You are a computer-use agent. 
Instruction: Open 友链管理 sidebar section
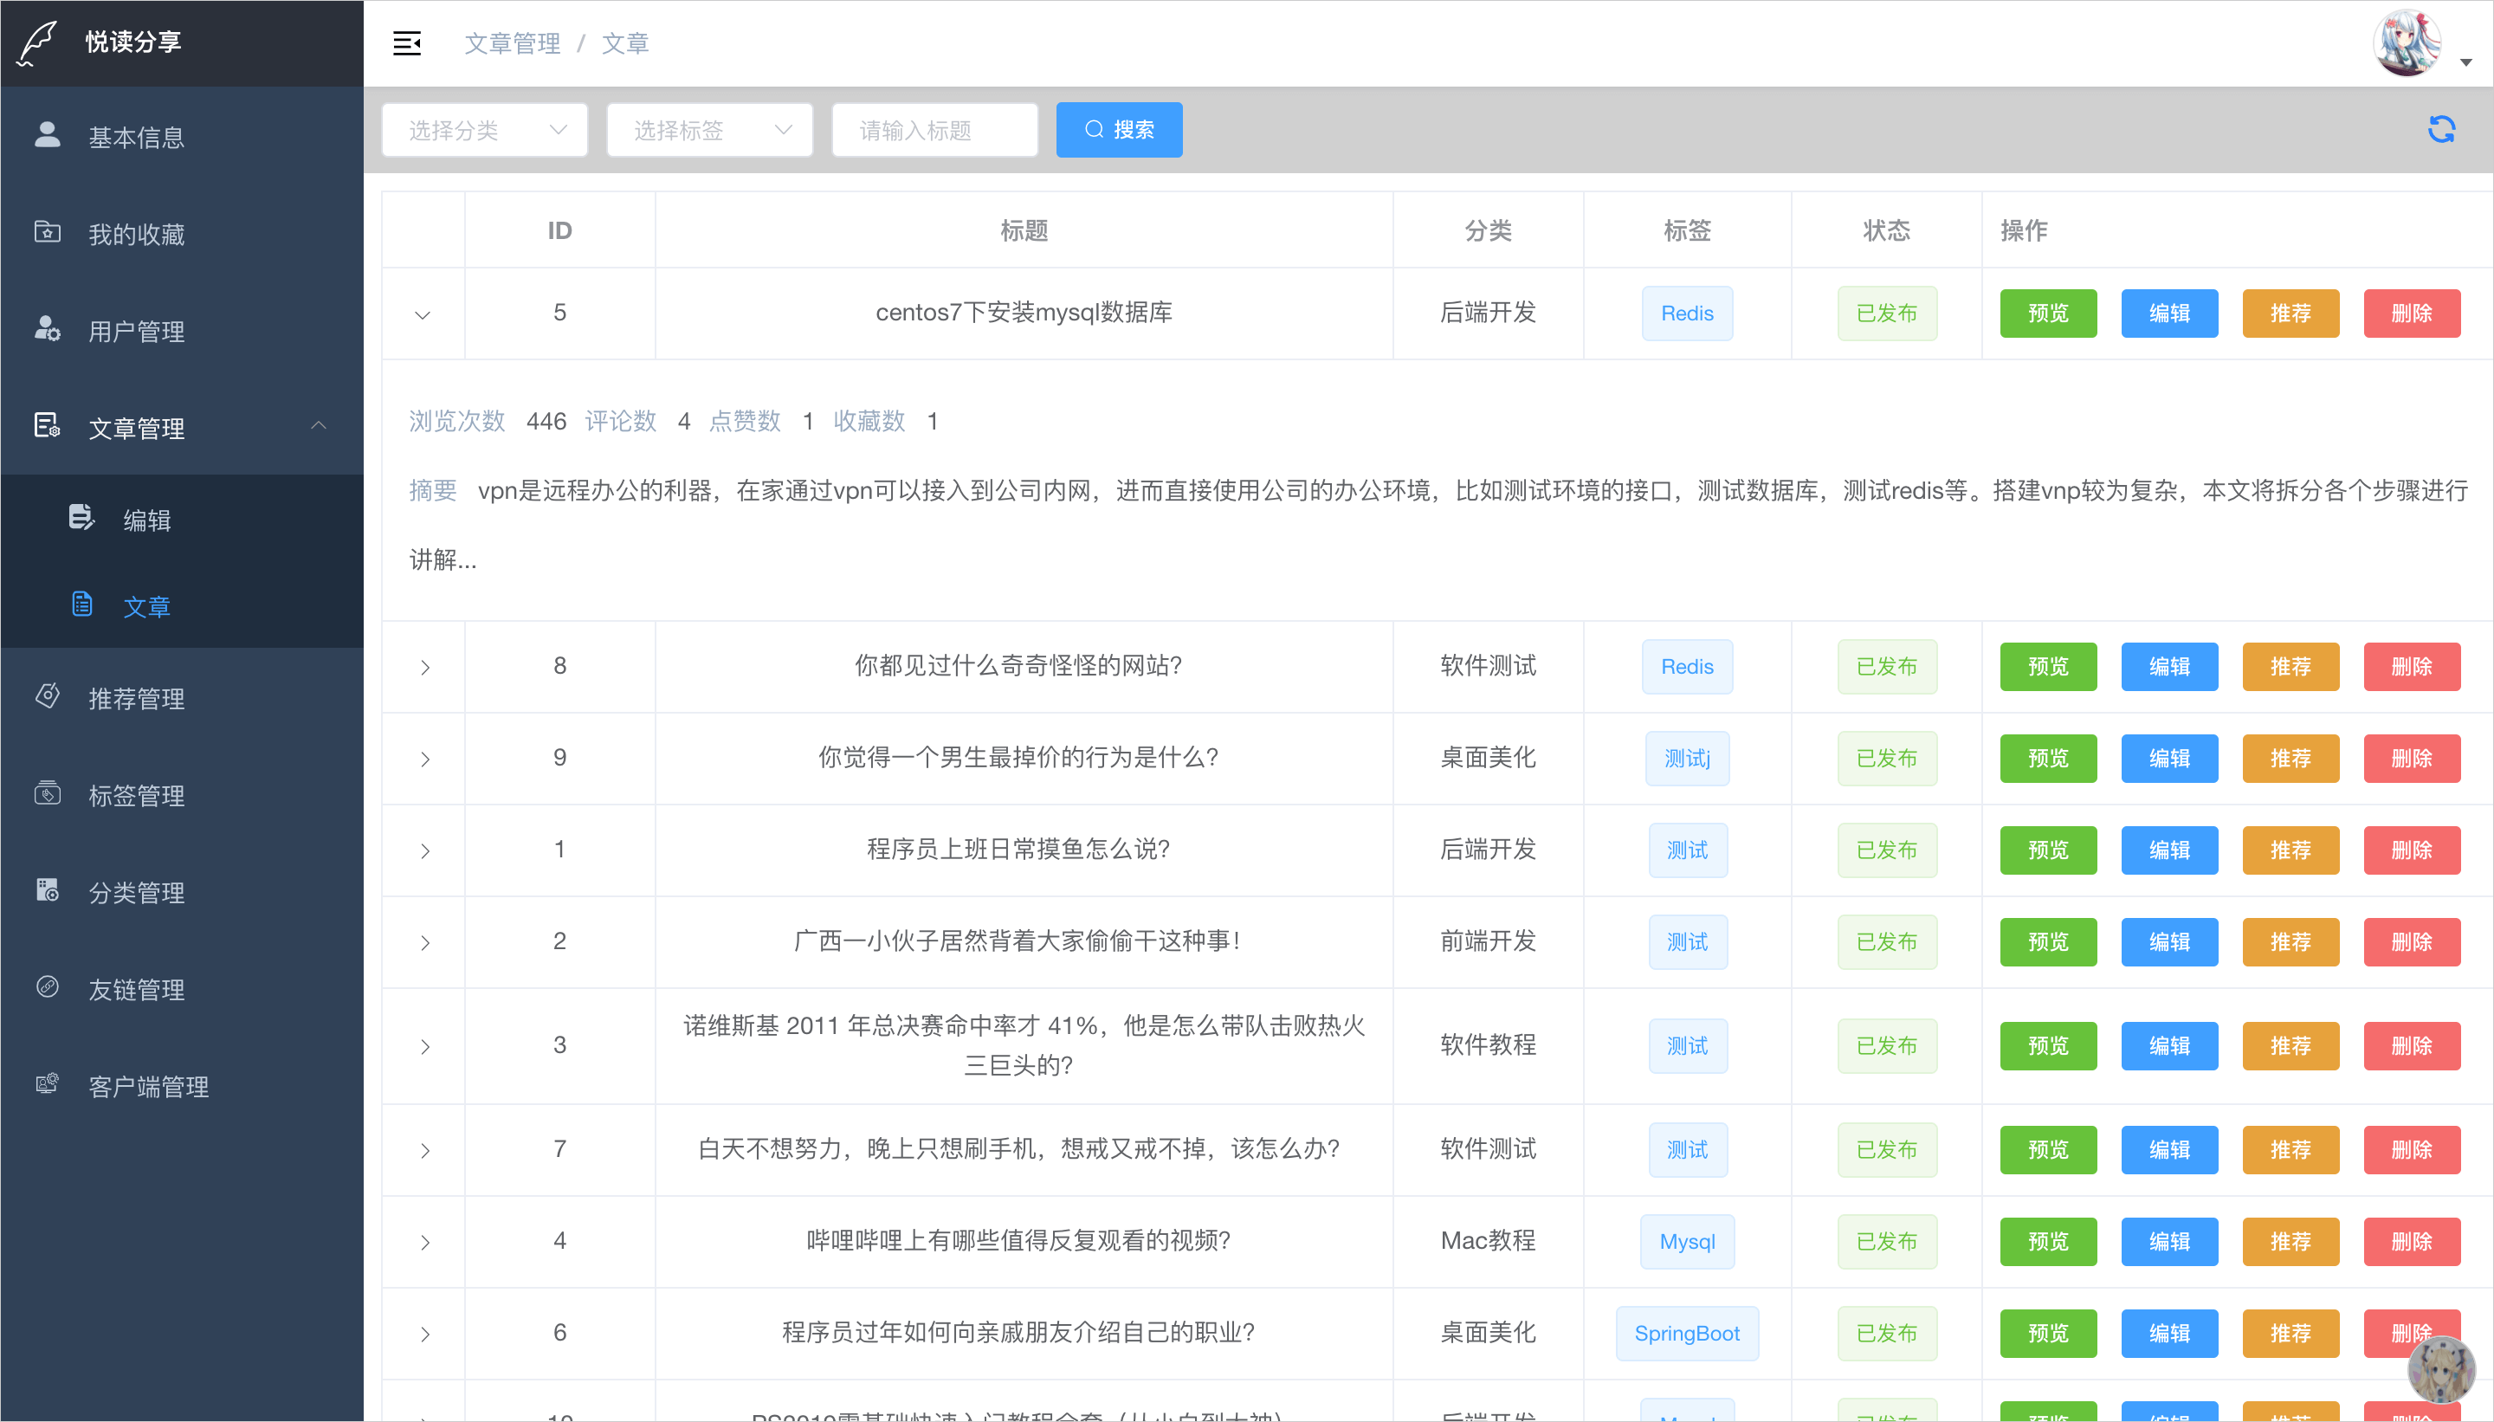(x=136, y=989)
